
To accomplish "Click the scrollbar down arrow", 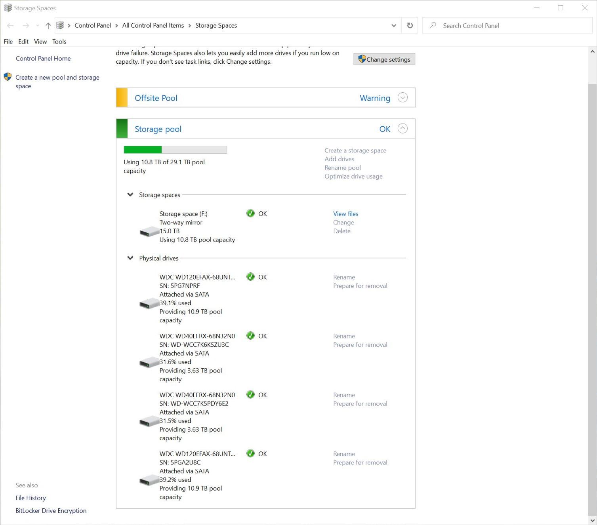I will [592, 520].
